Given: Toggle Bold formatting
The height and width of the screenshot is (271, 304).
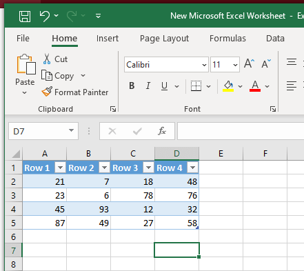Looking at the screenshot, I should coord(132,86).
